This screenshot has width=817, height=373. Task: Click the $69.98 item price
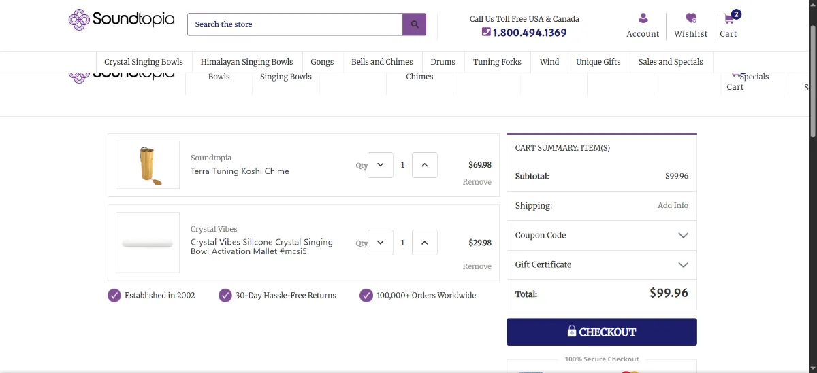tap(480, 165)
